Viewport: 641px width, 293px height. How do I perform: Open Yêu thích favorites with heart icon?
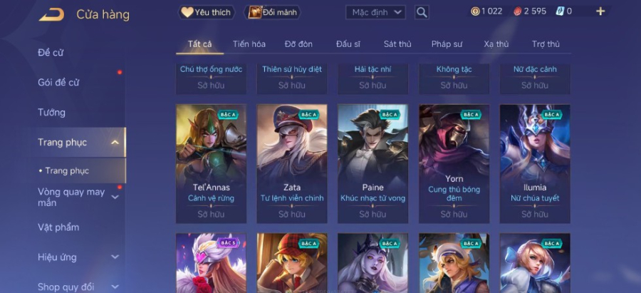tap(207, 12)
